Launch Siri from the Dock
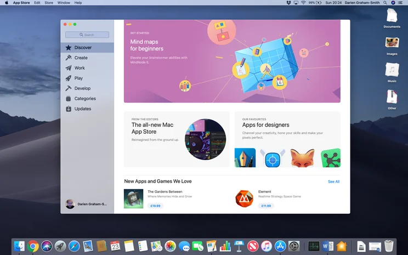Screen dimensions: 408x255 point(47,246)
